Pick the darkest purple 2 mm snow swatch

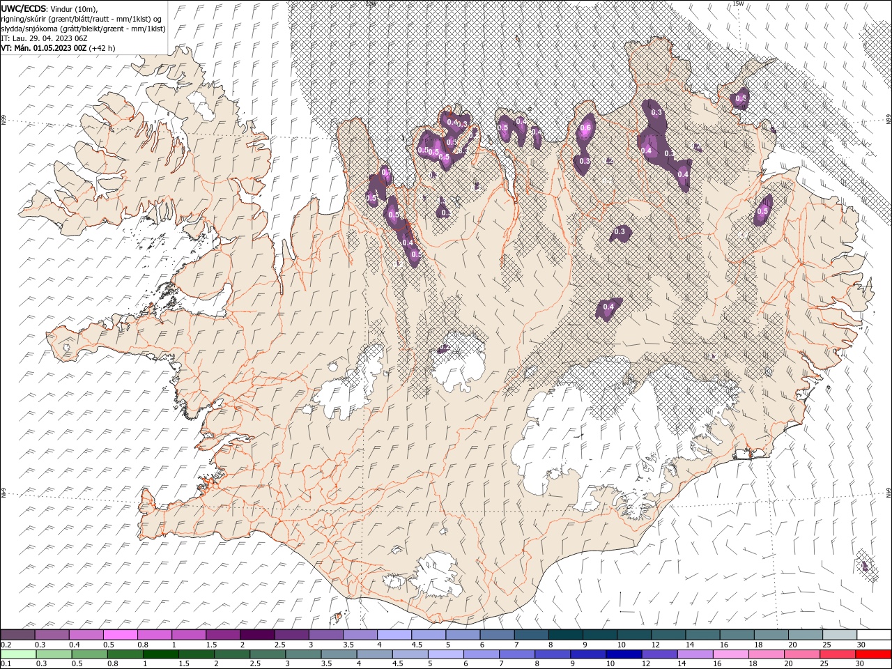click(x=257, y=635)
